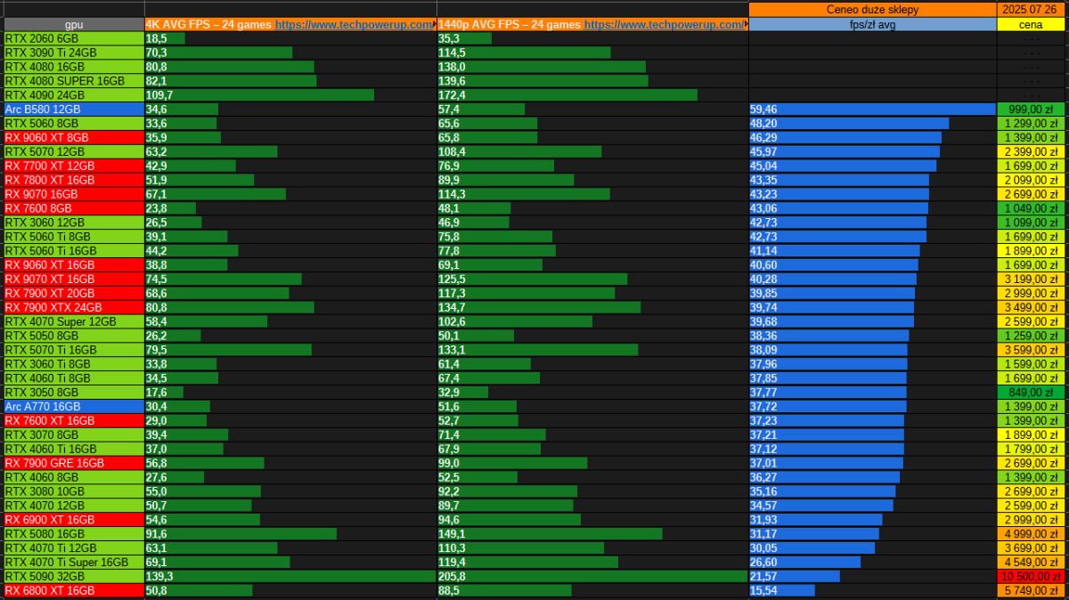Click the 'RX 7700 XT 12GB' row label
The height and width of the screenshot is (600, 1069).
[74, 166]
